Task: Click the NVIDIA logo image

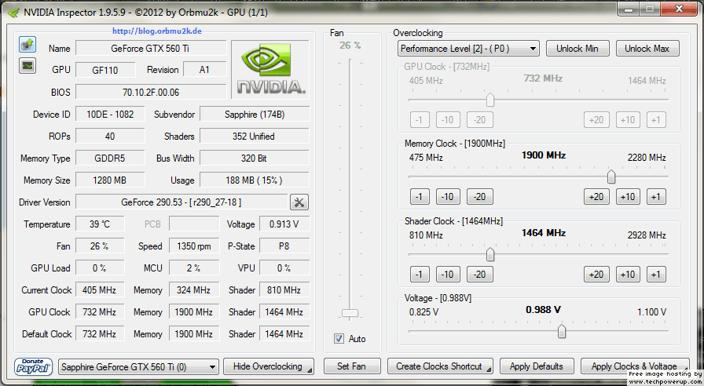Action: click(x=269, y=70)
